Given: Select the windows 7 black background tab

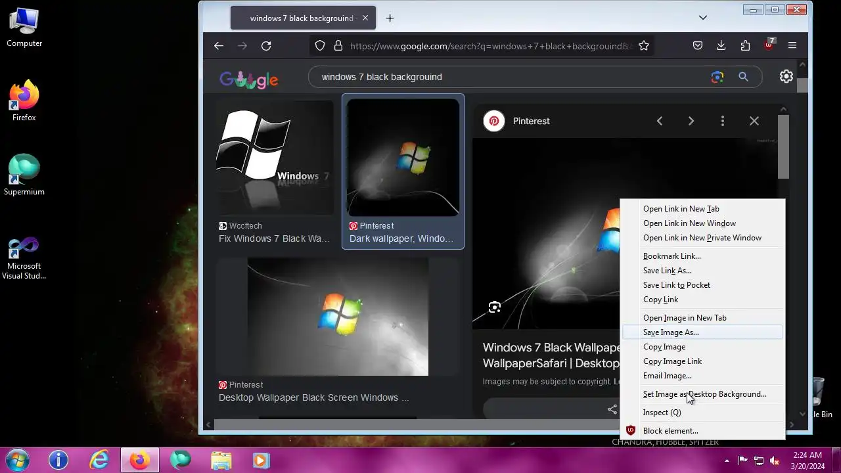Looking at the screenshot, I should point(303,18).
